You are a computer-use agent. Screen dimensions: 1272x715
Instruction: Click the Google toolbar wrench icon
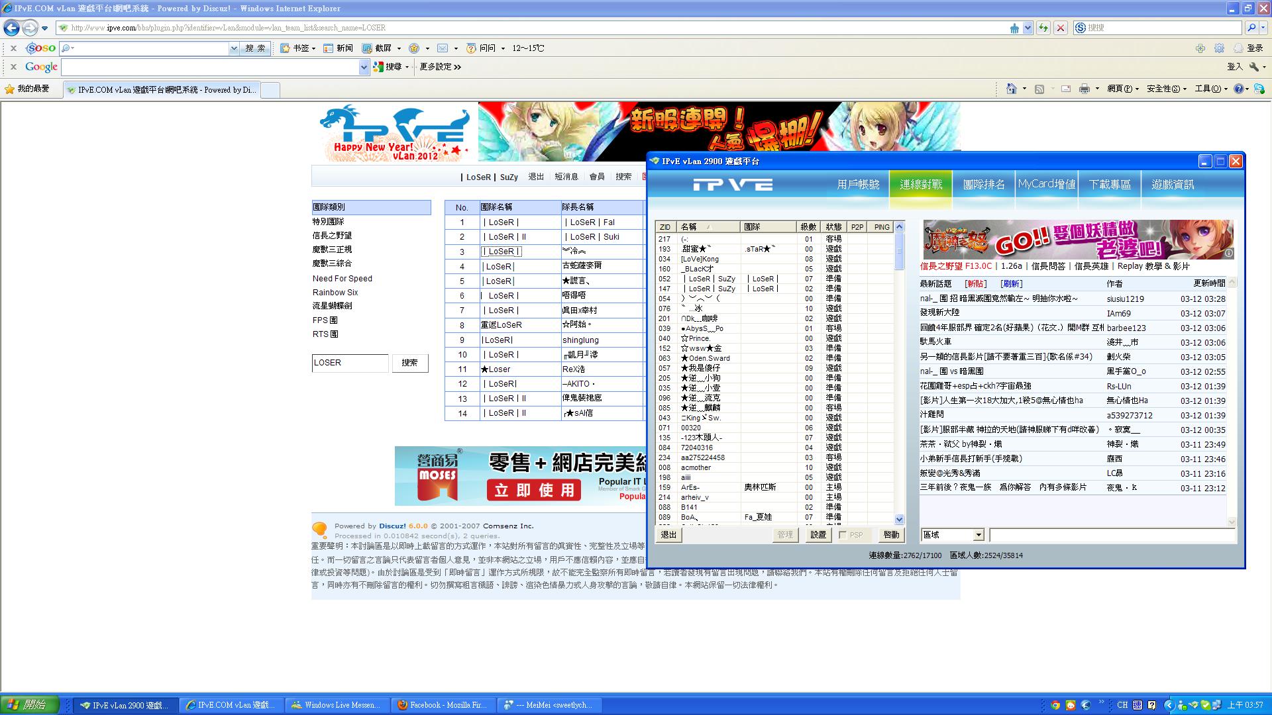pos(1253,67)
